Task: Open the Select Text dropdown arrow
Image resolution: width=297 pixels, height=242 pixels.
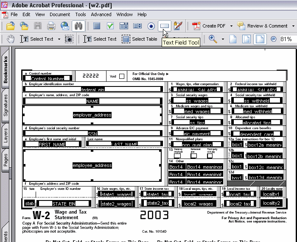Action: tap(59, 39)
